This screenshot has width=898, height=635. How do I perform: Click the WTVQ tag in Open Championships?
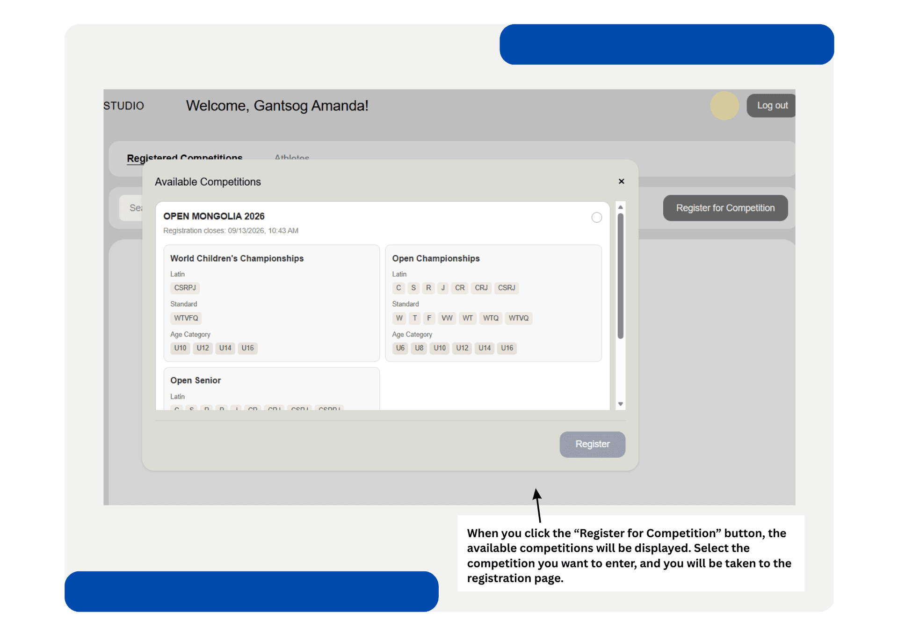coord(519,318)
